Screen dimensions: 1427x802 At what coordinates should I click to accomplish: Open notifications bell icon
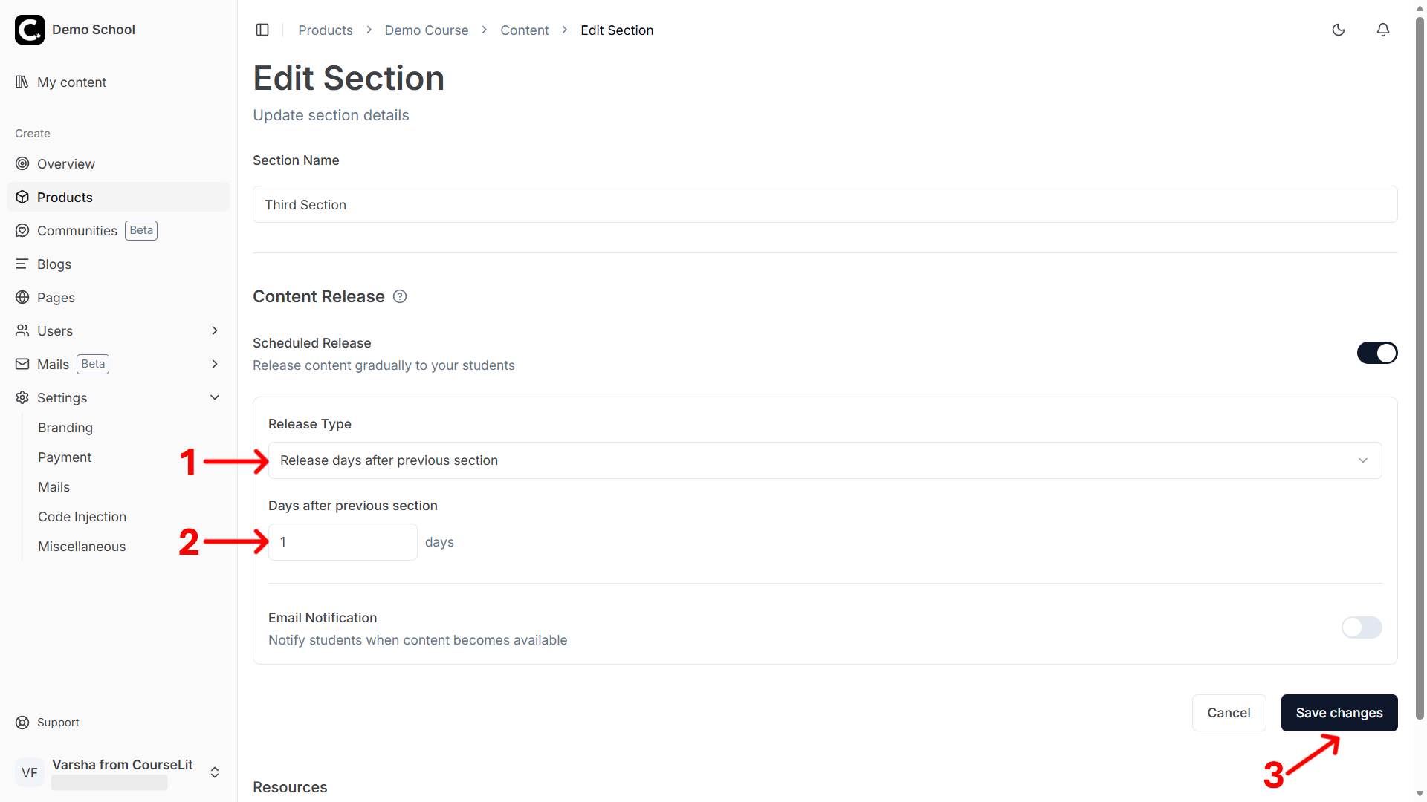point(1383,30)
